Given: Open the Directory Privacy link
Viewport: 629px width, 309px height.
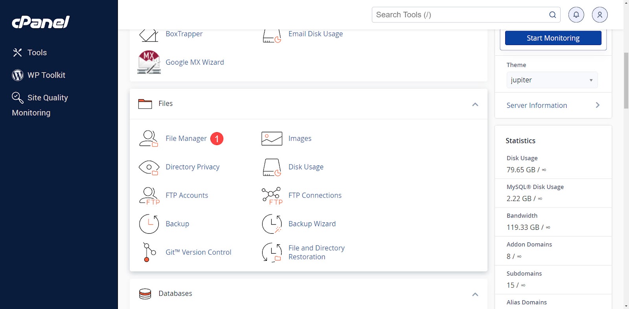Looking at the screenshot, I should tap(193, 167).
